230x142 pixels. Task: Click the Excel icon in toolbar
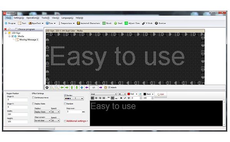click(x=104, y=23)
